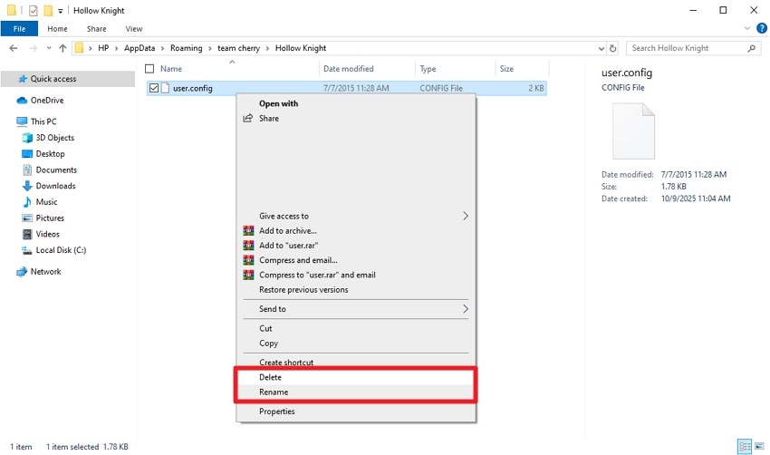Sort by the Date modified column header
The height and width of the screenshot is (455, 770).
click(348, 69)
